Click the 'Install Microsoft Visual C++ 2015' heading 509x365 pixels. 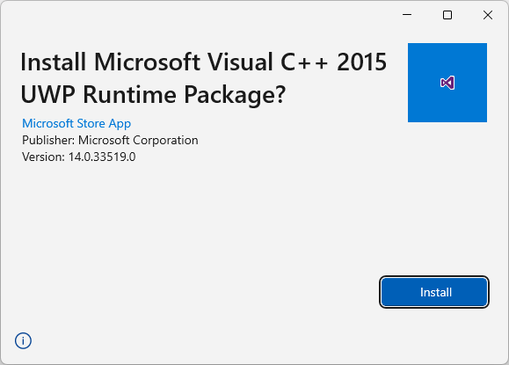(204, 62)
